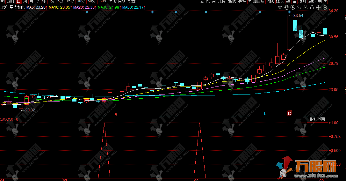Zoom out with the minus icon
The height and width of the screenshot is (181, 346).
[325, 7]
